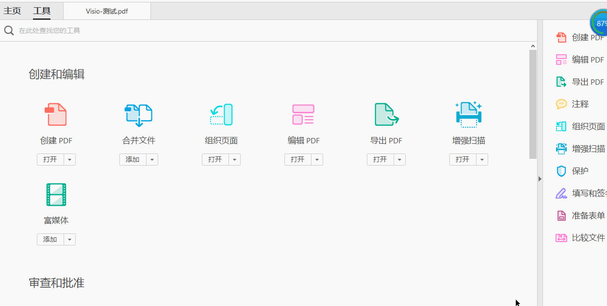This screenshot has width=607, height=306.
Task: Click 打开 button under 编辑 PDF
Action: click(297, 159)
